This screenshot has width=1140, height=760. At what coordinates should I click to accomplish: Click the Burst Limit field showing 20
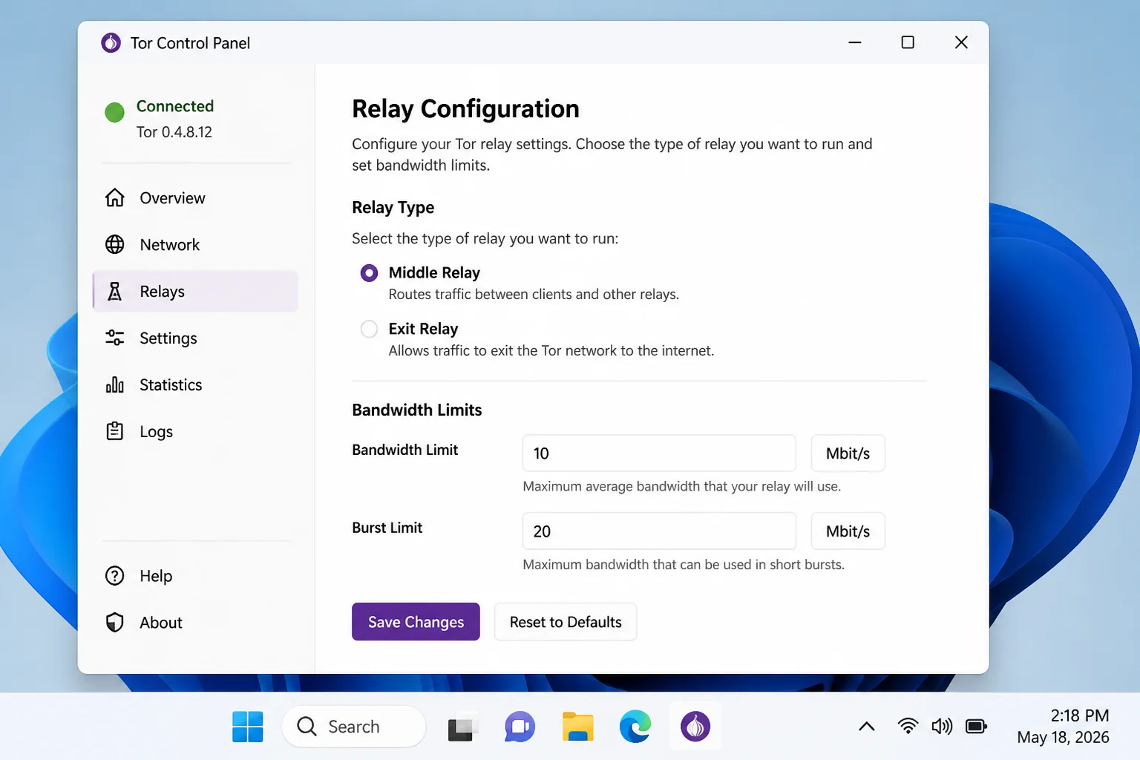click(x=659, y=531)
